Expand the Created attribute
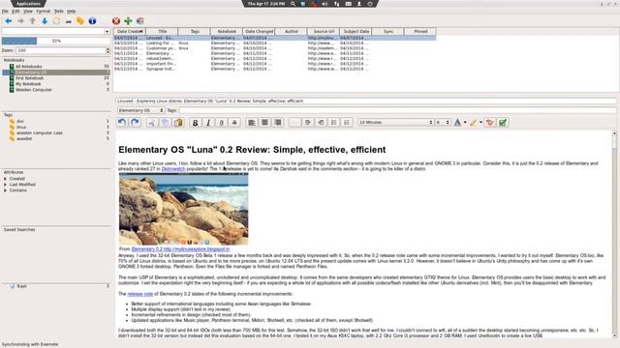 5,179
